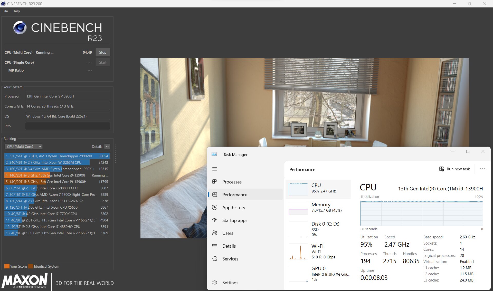Open Task Manager Settings gear

(x=215, y=283)
